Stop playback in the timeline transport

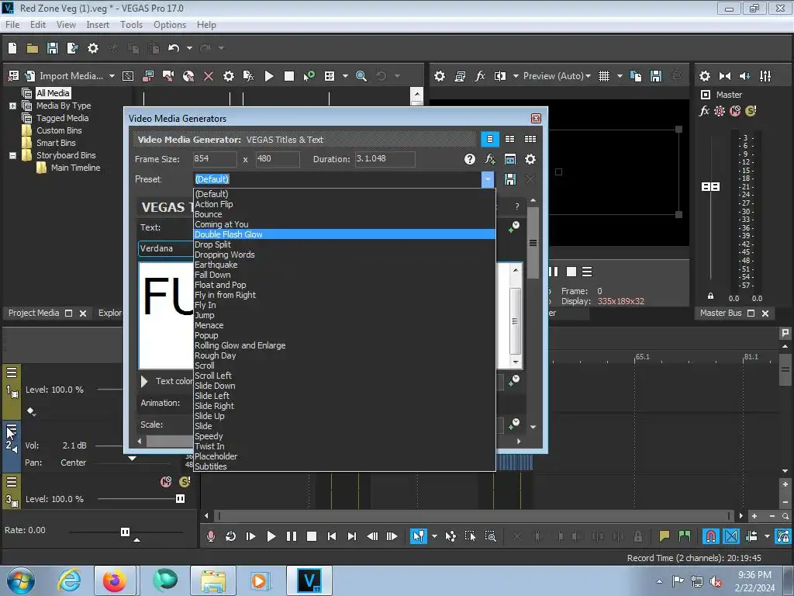(312, 536)
